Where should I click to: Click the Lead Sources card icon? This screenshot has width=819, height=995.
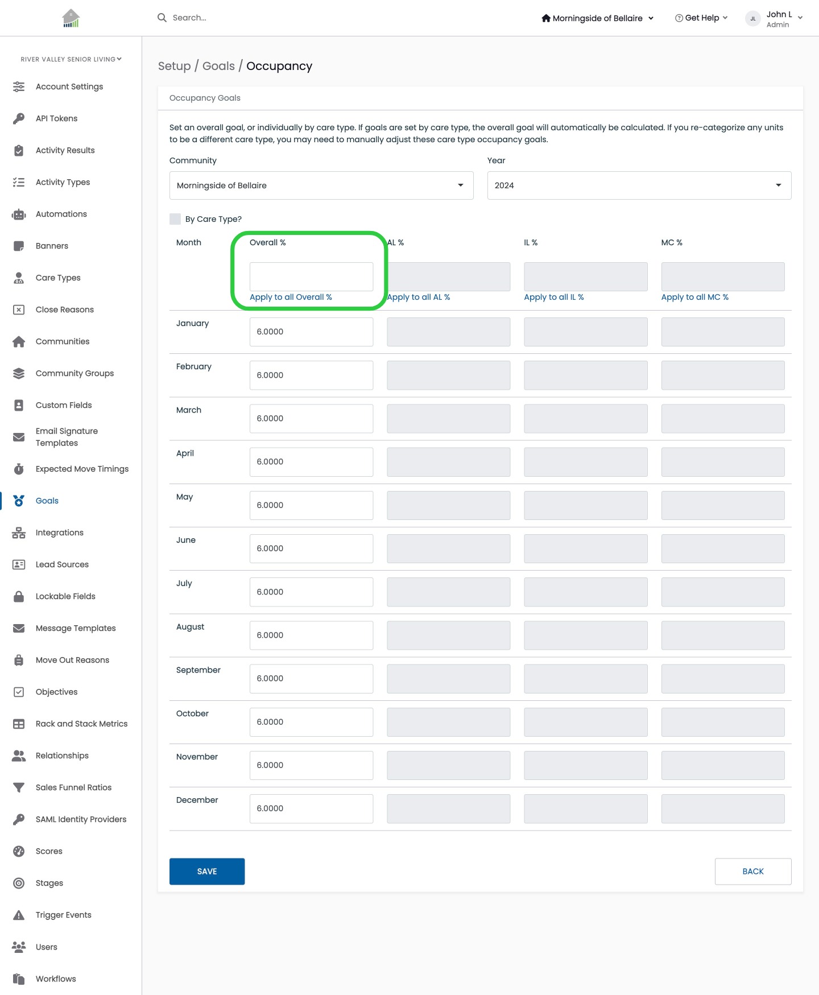pyautogui.click(x=19, y=564)
